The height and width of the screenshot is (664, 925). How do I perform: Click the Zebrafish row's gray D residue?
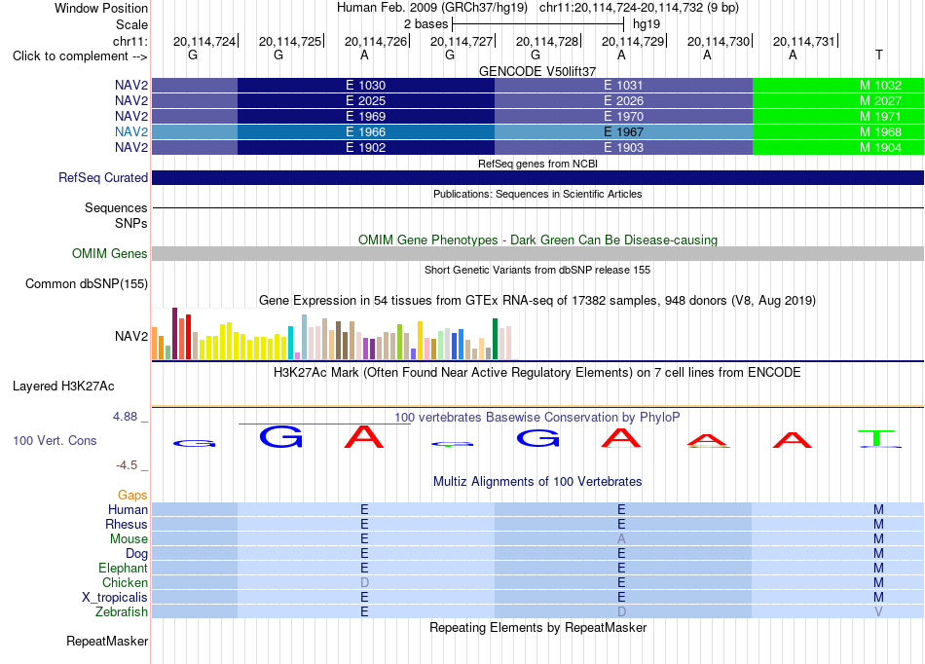click(621, 611)
